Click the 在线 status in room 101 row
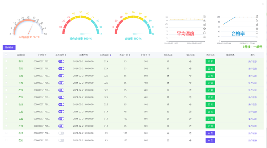This screenshot has height=148, width=267. 21,126
